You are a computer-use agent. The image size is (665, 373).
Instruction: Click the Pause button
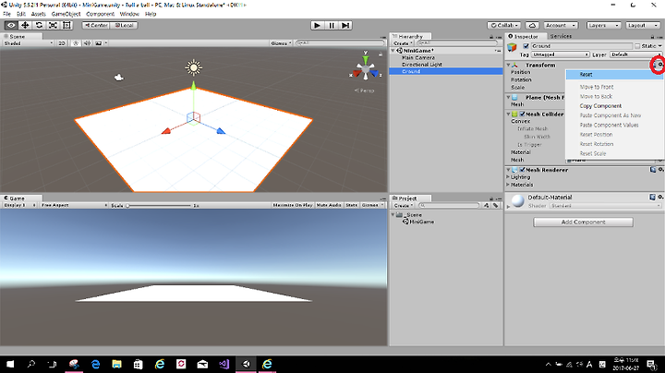point(332,26)
